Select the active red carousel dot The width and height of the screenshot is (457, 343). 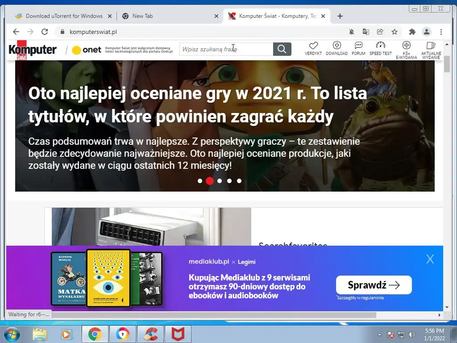[210, 181]
